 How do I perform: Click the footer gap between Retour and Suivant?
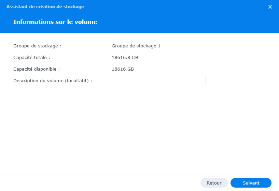coord(229,183)
